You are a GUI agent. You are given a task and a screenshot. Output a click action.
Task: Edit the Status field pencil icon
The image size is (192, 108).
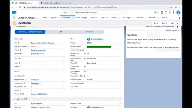[120, 63]
